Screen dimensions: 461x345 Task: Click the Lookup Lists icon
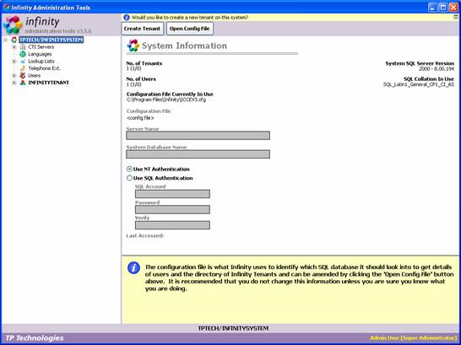(23, 61)
